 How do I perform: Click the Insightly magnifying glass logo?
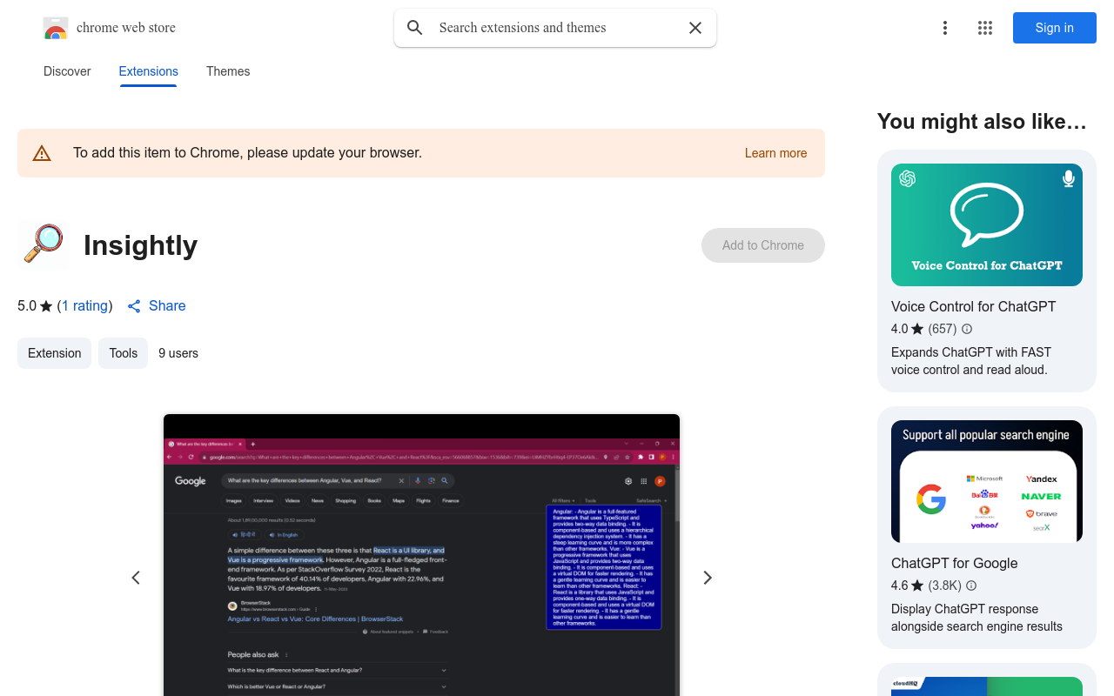(43, 244)
